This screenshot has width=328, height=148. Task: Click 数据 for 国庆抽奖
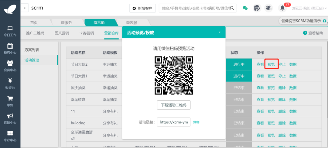293,88
